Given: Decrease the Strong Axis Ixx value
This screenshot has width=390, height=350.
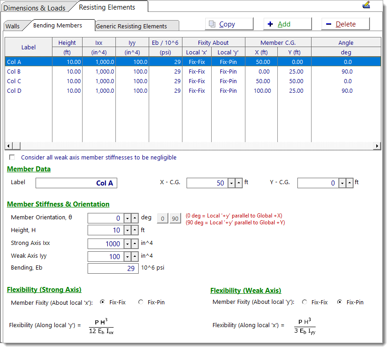Looking at the screenshot, I should pos(128,244).
